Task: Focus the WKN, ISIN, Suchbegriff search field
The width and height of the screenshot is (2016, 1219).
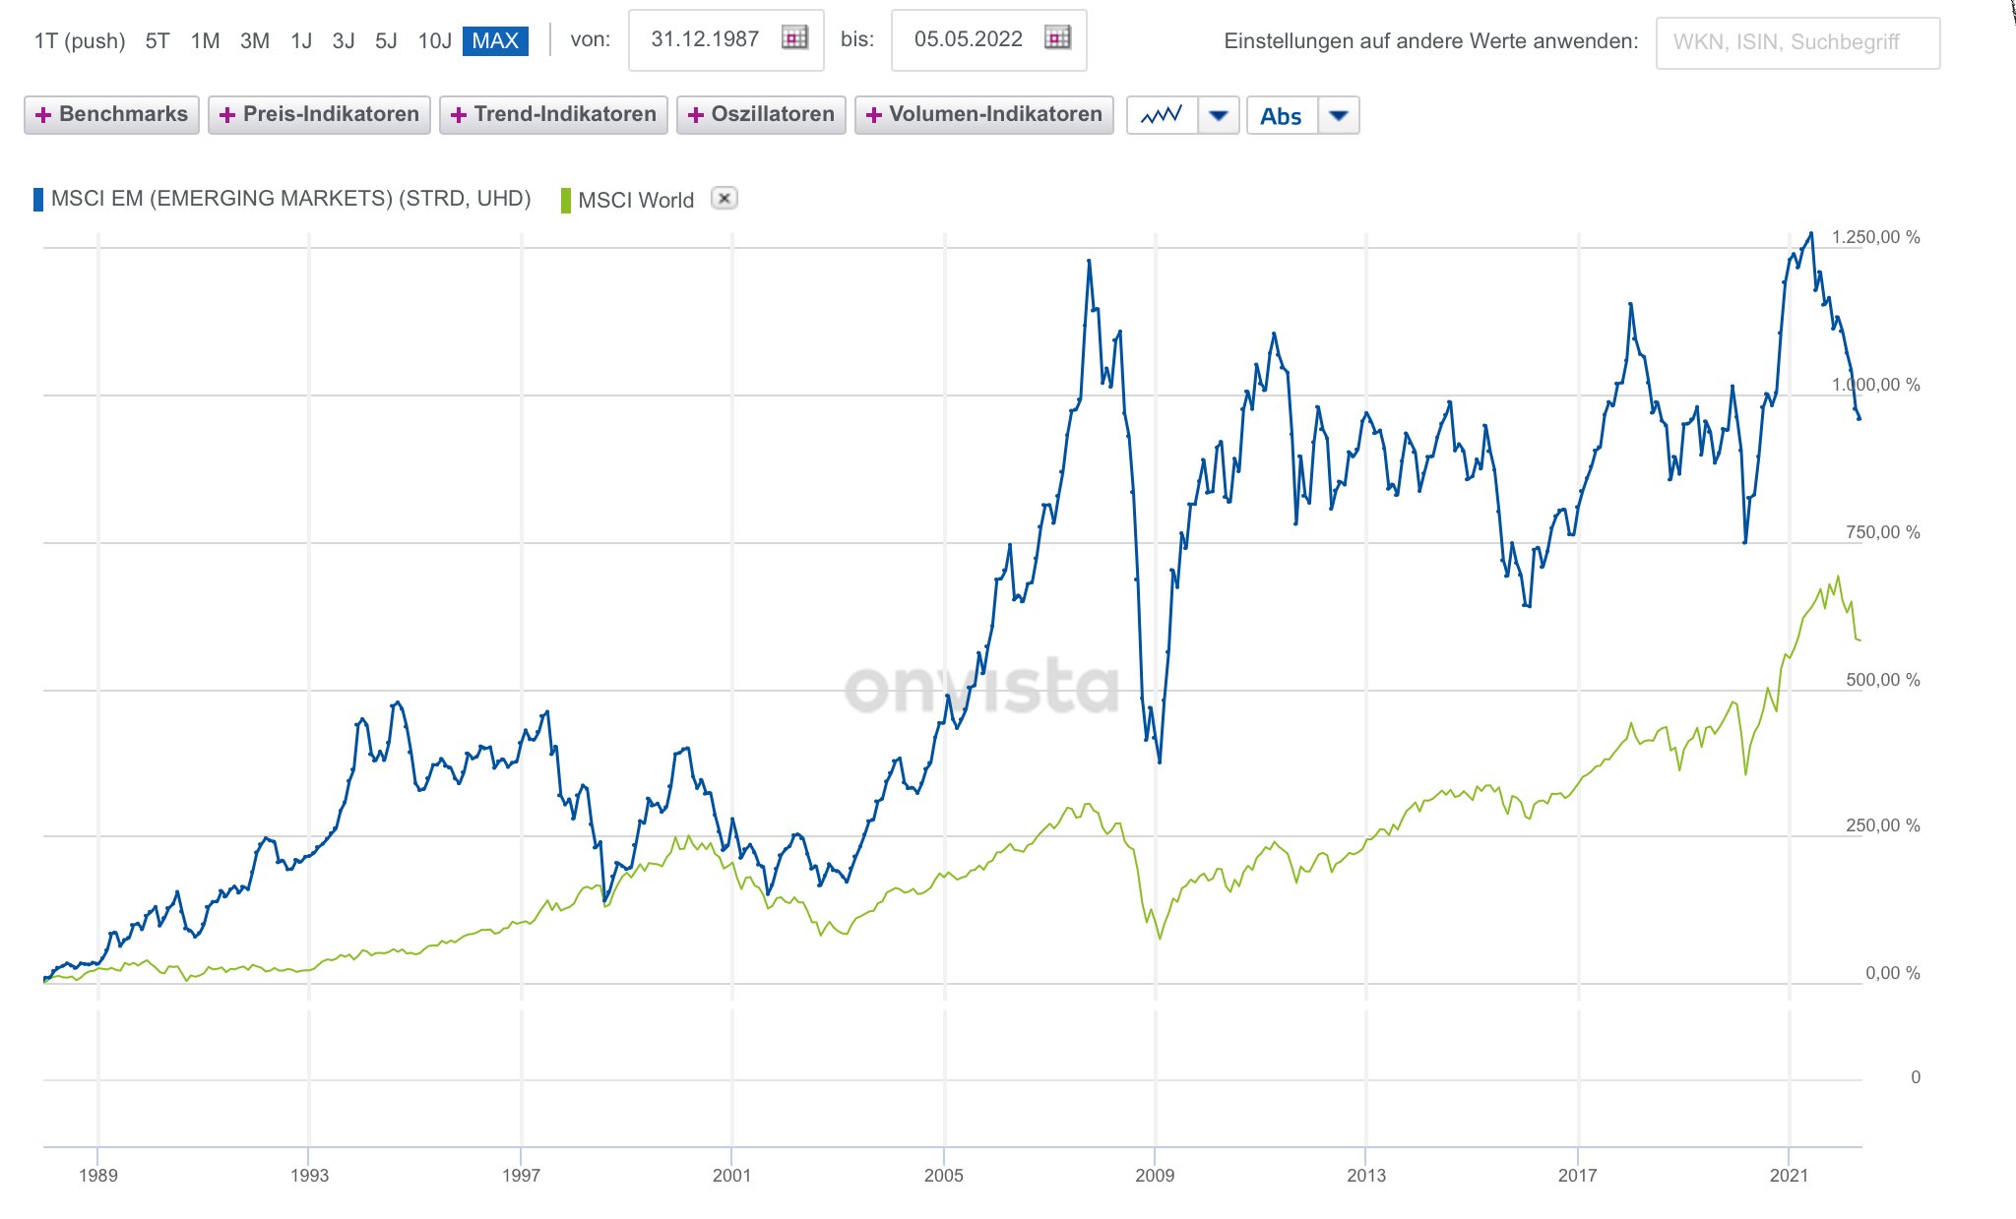Action: (1797, 42)
